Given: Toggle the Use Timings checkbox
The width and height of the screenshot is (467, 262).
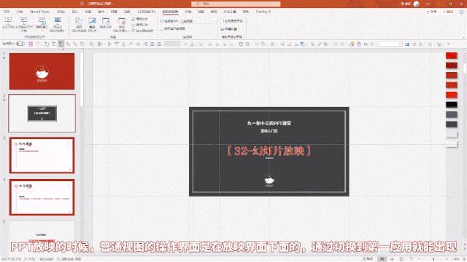Looking at the screenshot, I should pyautogui.click(x=139, y=25).
